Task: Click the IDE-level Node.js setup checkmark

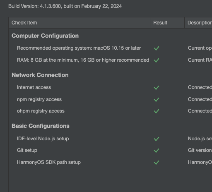Action: pyautogui.click(x=157, y=139)
